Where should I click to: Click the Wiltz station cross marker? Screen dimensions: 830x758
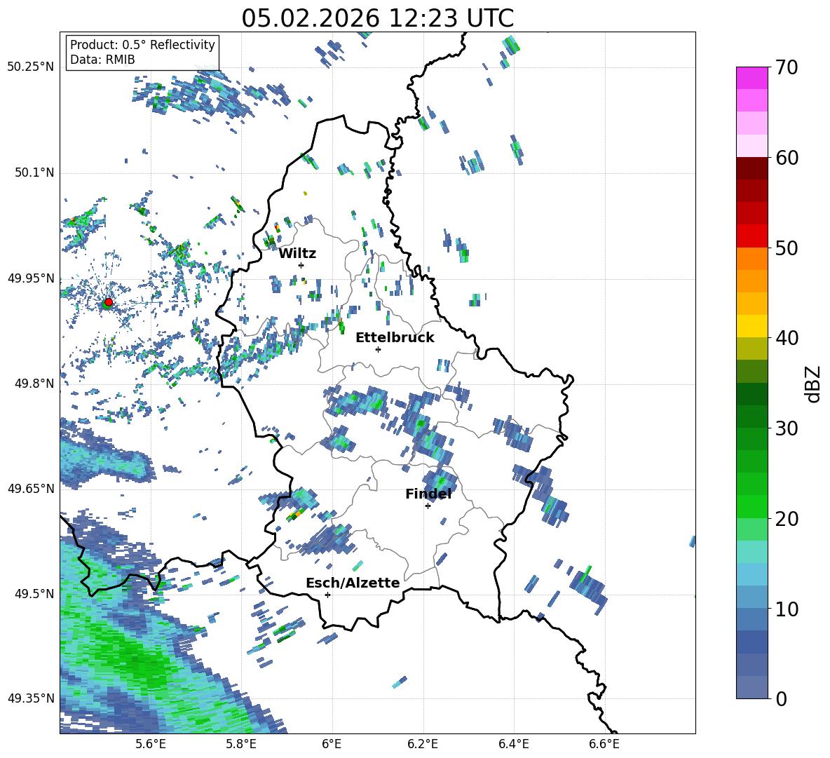[301, 265]
